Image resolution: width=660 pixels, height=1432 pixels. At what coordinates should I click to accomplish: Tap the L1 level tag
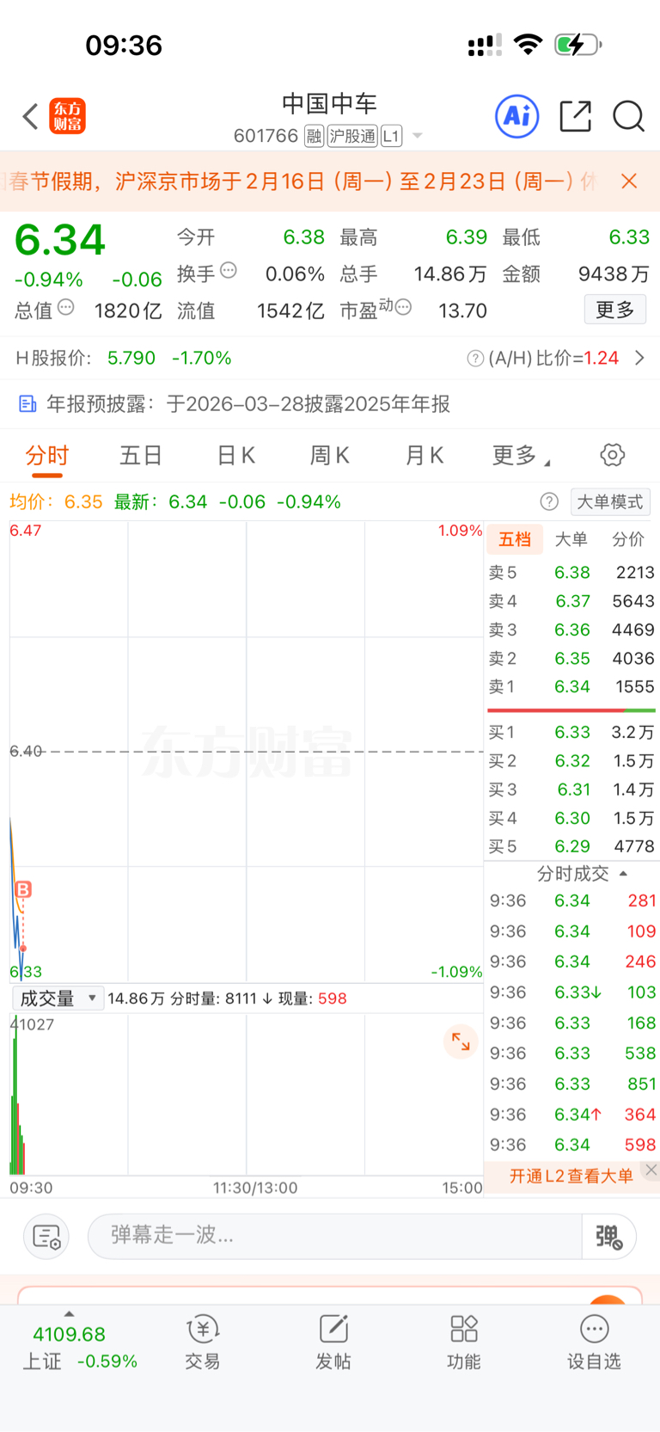[392, 136]
